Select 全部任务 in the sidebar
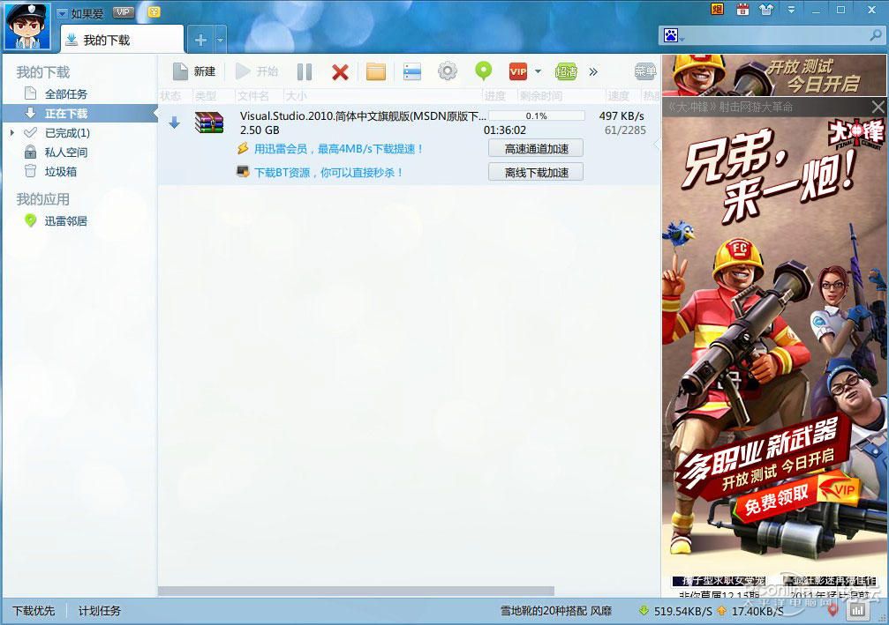889x625 pixels. 66,94
